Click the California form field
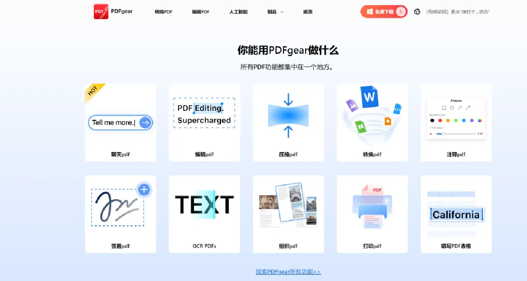This screenshot has height=281, width=527. point(456,214)
